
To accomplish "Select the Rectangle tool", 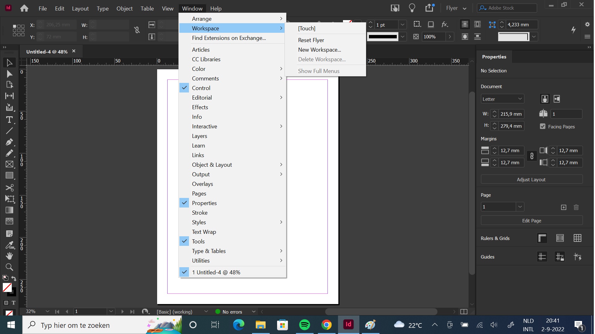I will (x=9, y=176).
